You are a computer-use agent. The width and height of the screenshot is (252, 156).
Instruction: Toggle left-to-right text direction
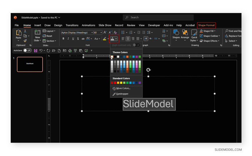tap(146, 39)
